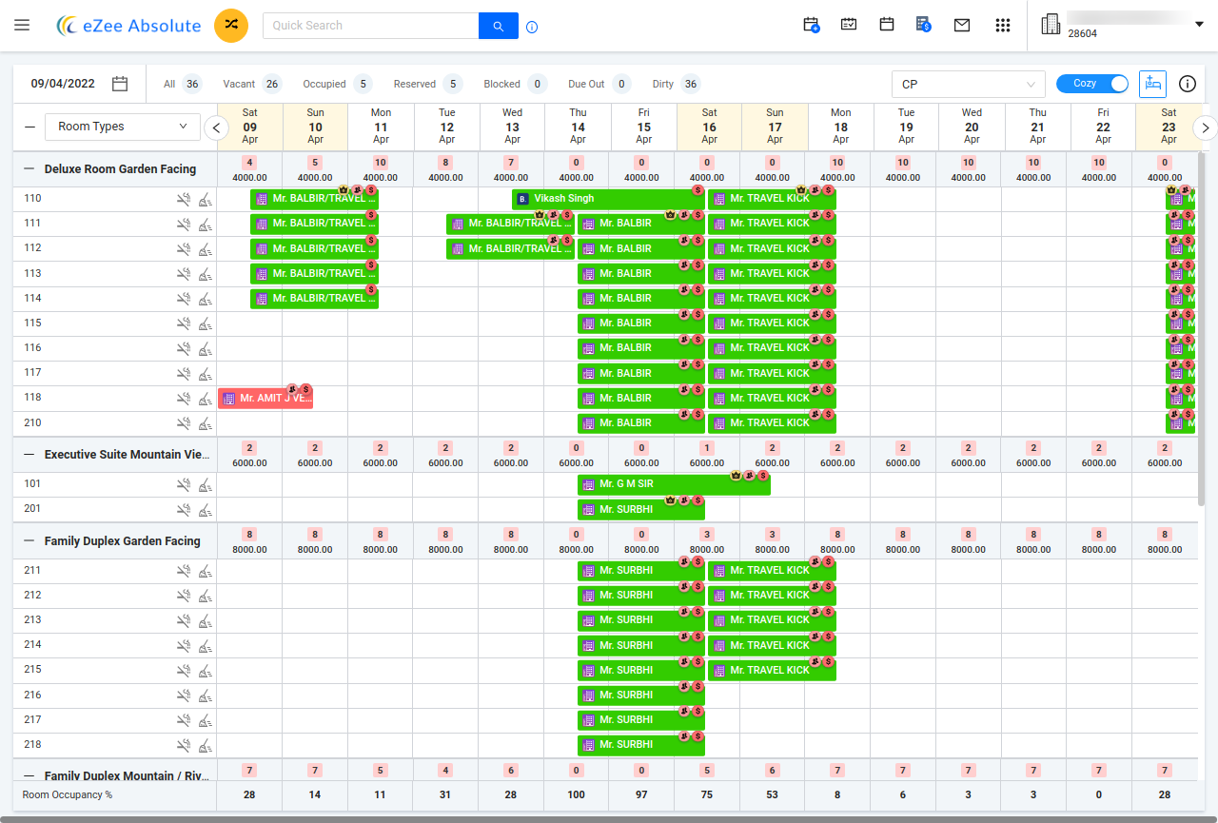Toggle housekeeping brush icon for room 111
Screen dimensions: 1218x823
205,224
